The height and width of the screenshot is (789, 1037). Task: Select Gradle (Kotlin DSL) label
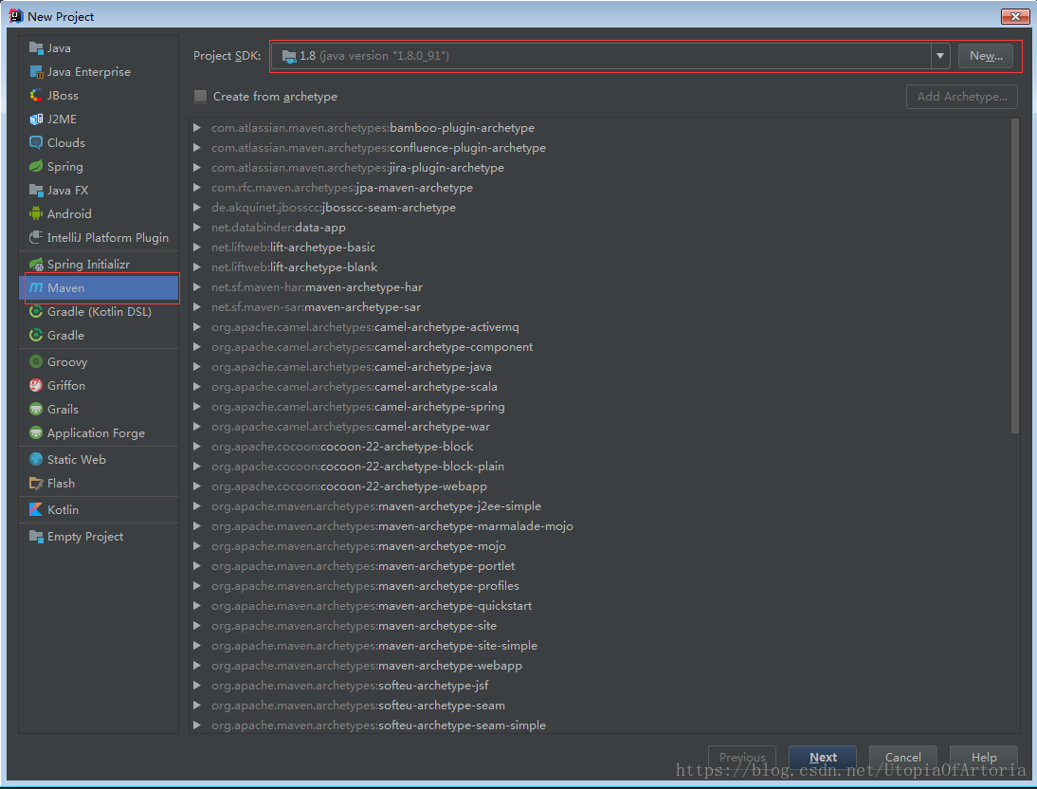pos(100,312)
